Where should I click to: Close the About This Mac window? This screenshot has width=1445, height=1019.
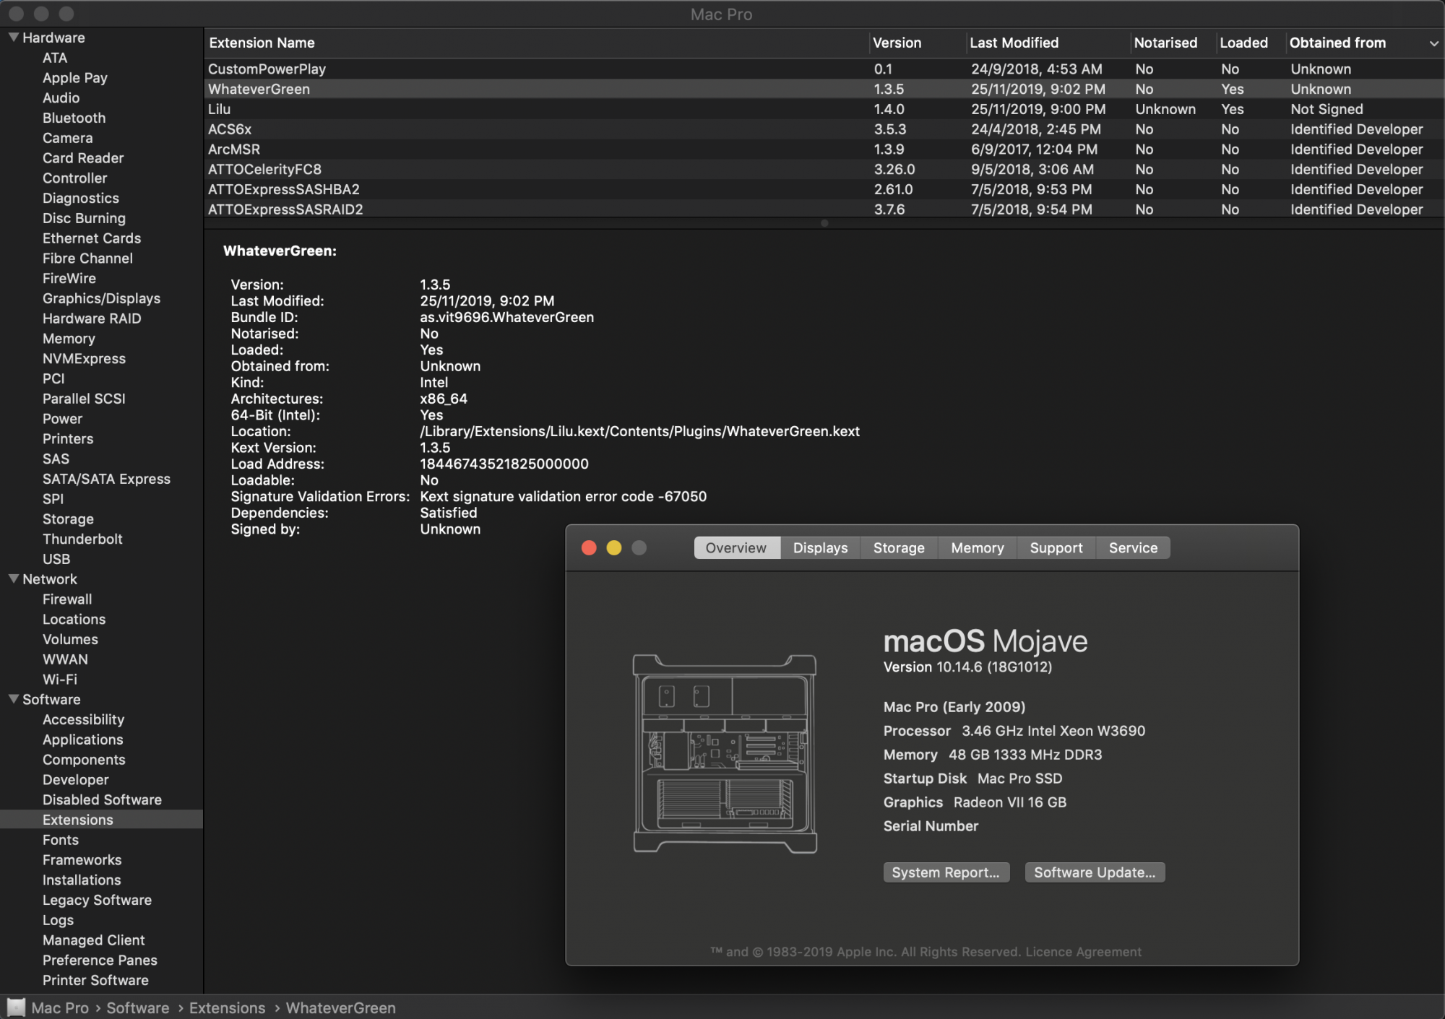(589, 547)
